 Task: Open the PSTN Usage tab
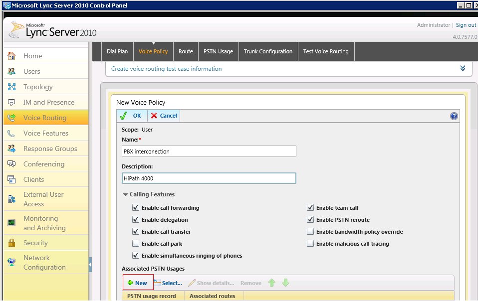point(218,51)
